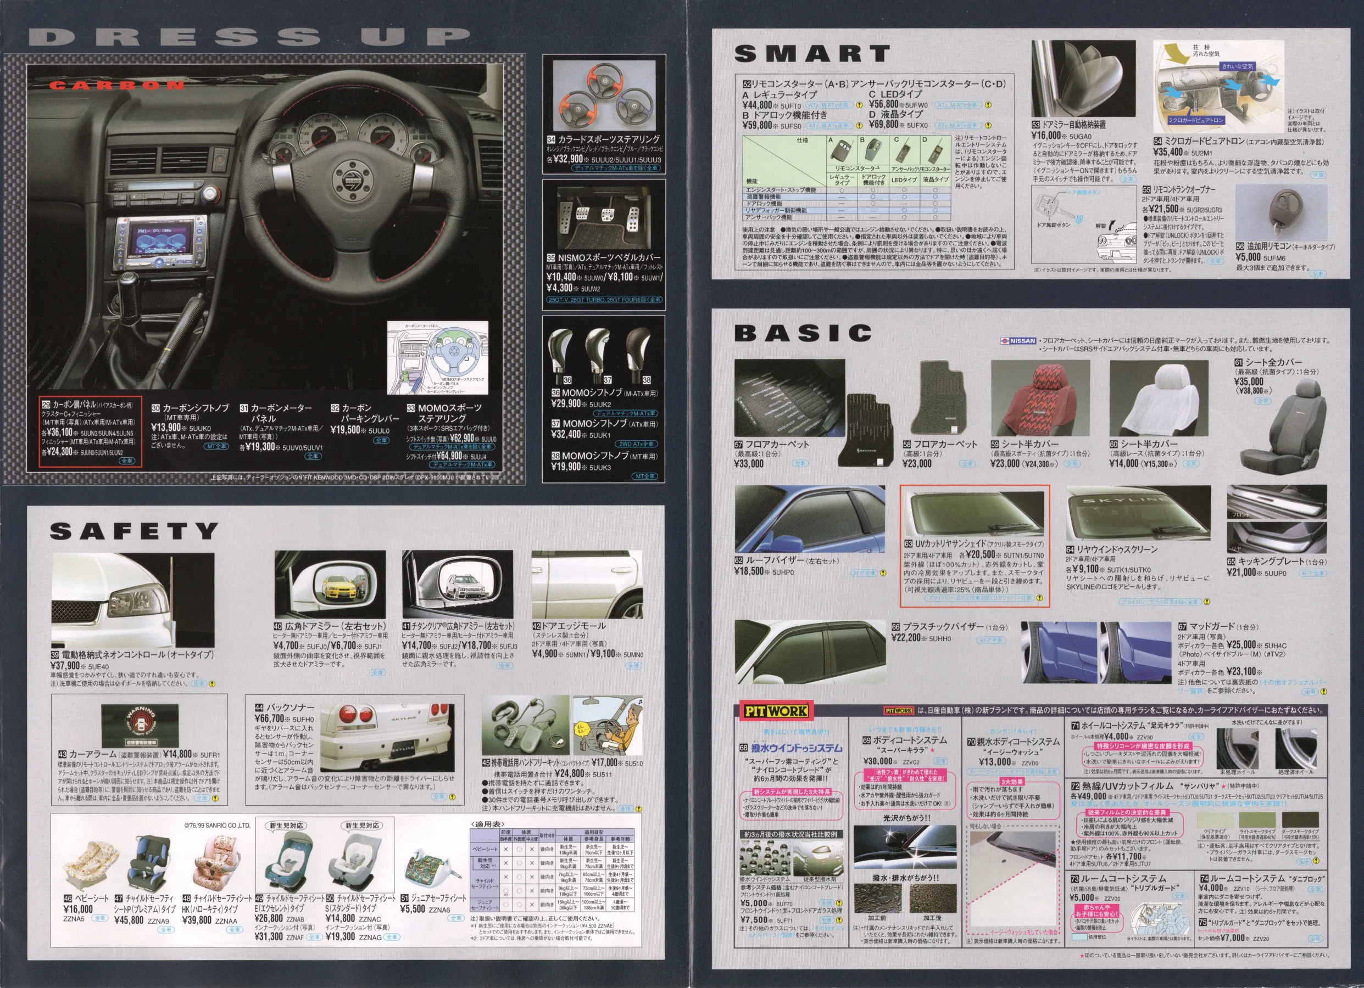1364x988 pixels.
Task: Click the バックソナー item title
Action: (x=289, y=708)
